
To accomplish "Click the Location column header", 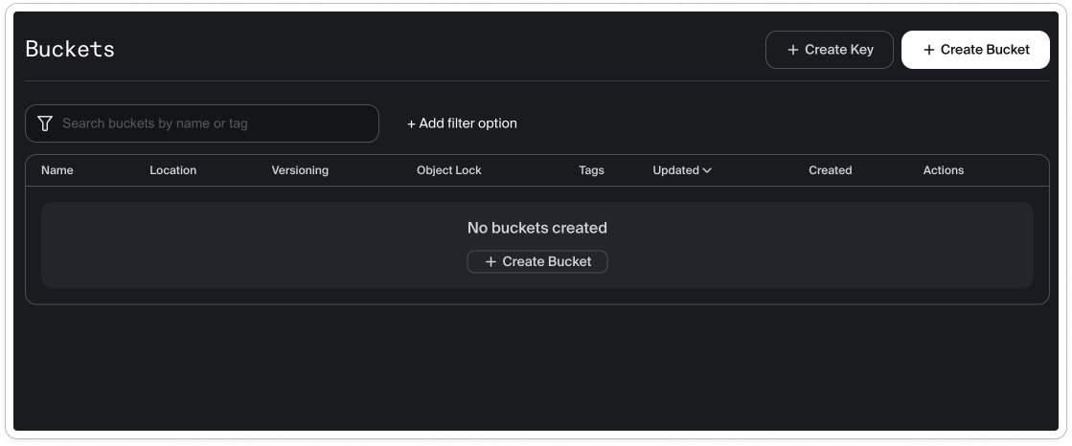I will click(173, 170).
